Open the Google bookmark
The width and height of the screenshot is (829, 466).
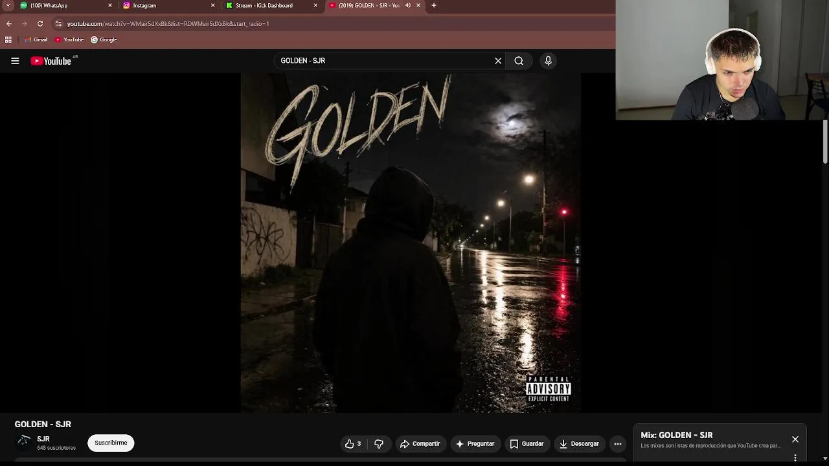pos(104,39)
